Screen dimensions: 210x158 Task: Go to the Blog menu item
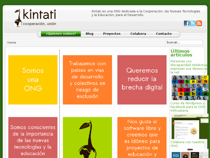[89, 34]
